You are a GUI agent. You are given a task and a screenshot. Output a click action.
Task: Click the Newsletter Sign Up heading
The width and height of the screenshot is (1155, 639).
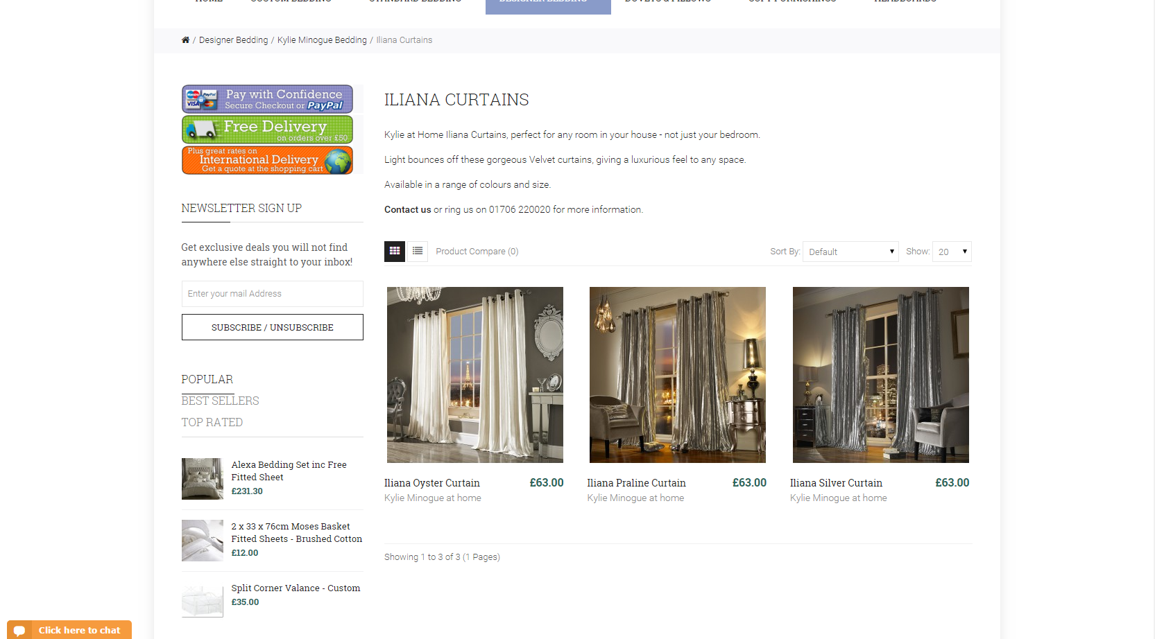(241, 209)
